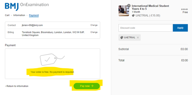Click Pay now to complete order
Screen dimensions: 192x95
87,86
